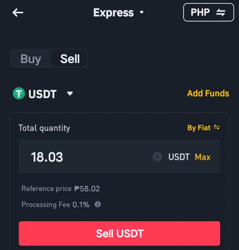The image size is (239, 250).
Task: Click the peso sign in the reference price
Action: (77, 189)
